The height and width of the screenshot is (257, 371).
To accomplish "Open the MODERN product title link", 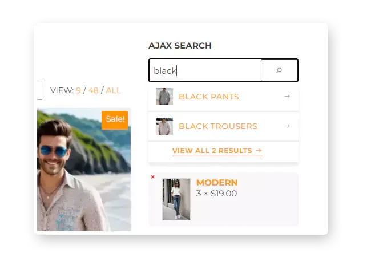I will click(x=217, y=183).
